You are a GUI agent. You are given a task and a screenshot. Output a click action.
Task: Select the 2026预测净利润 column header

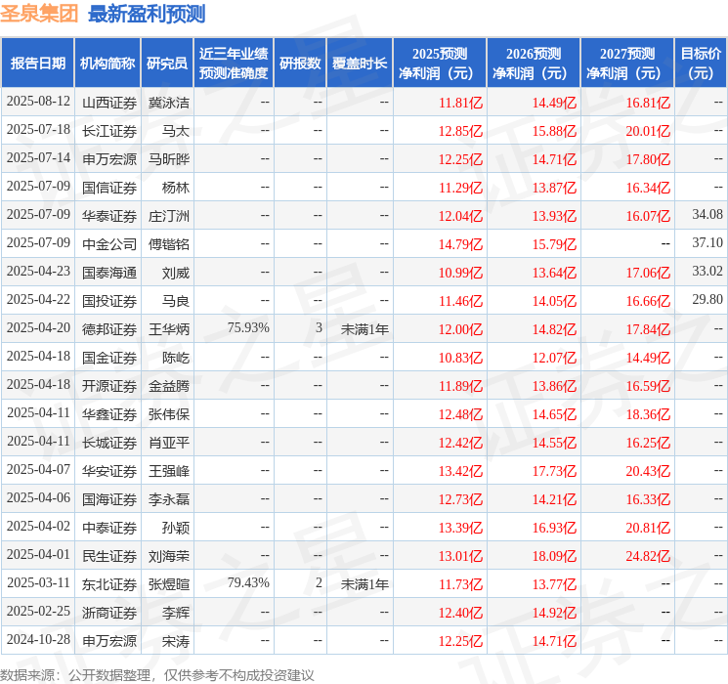(533, 64)
